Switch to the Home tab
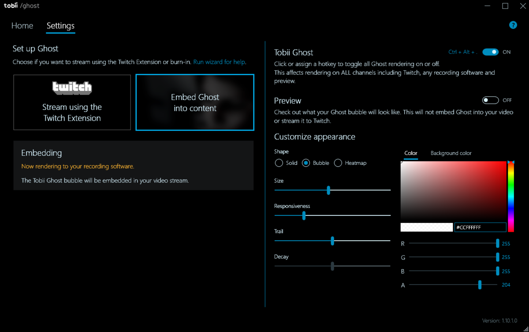 22,26
